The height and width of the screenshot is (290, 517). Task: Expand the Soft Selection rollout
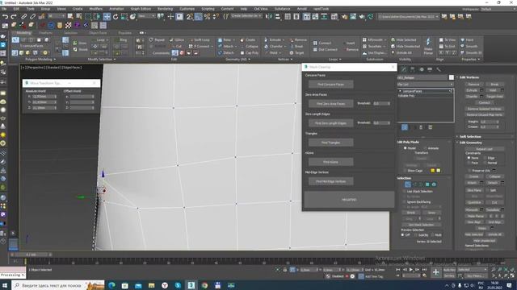coord(470,136)
